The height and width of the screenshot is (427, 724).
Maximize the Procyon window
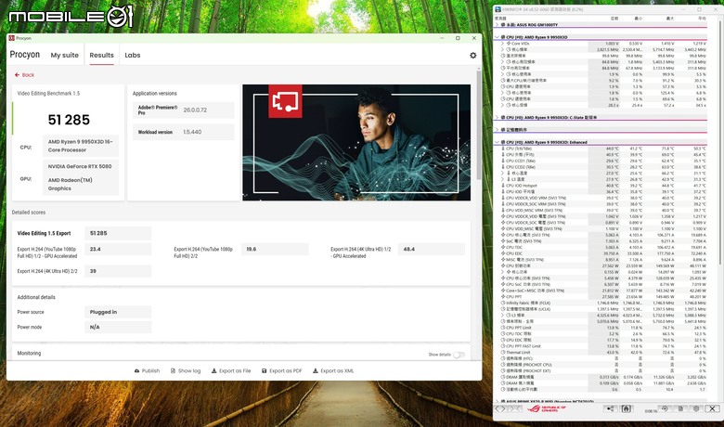(x=458, y=38)
